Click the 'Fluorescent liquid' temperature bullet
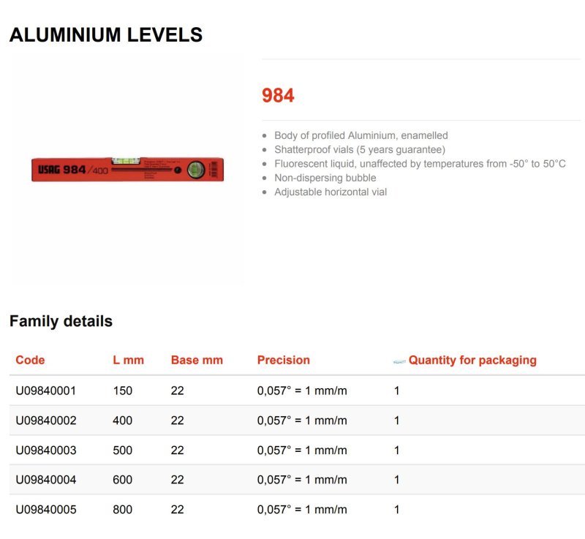 tap(420, 164)
